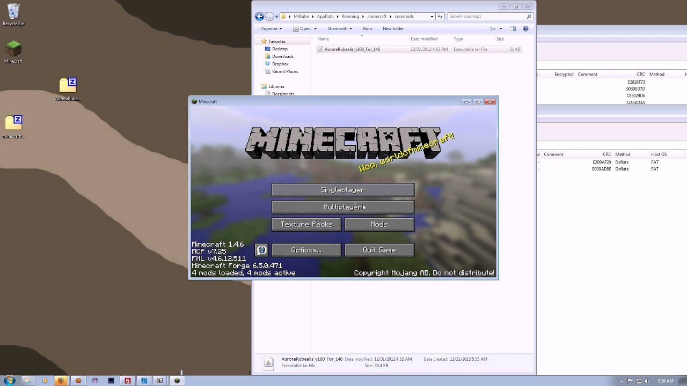
Task: Click AppData in the address breadcrumb
Action: point(325,17)
